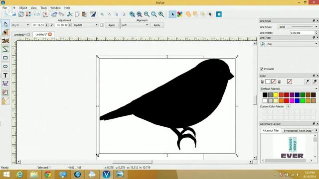Screen dimensions: 319x179
Task: Select the Rectangle shape tool
Action: pos(5,58)
